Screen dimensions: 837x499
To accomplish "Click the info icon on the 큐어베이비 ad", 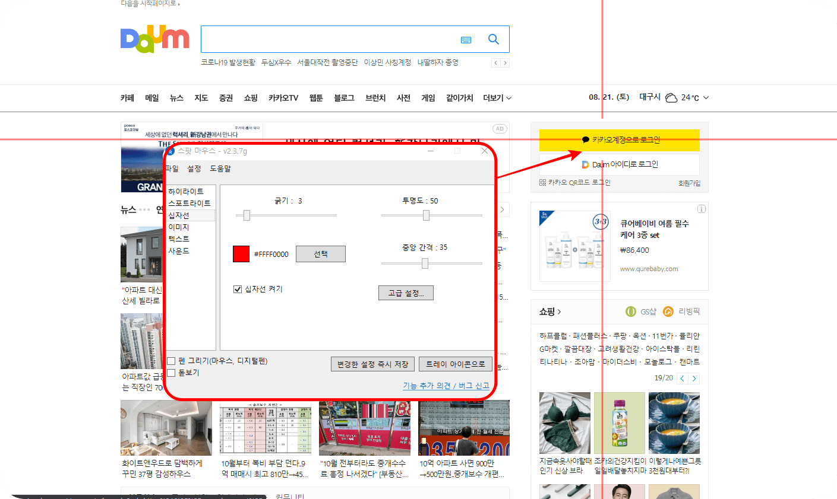I will click(701, 209).
